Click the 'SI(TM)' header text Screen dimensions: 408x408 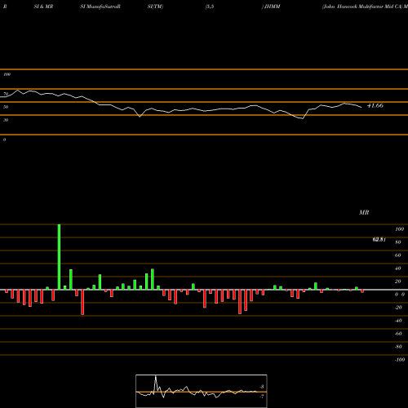155,7
